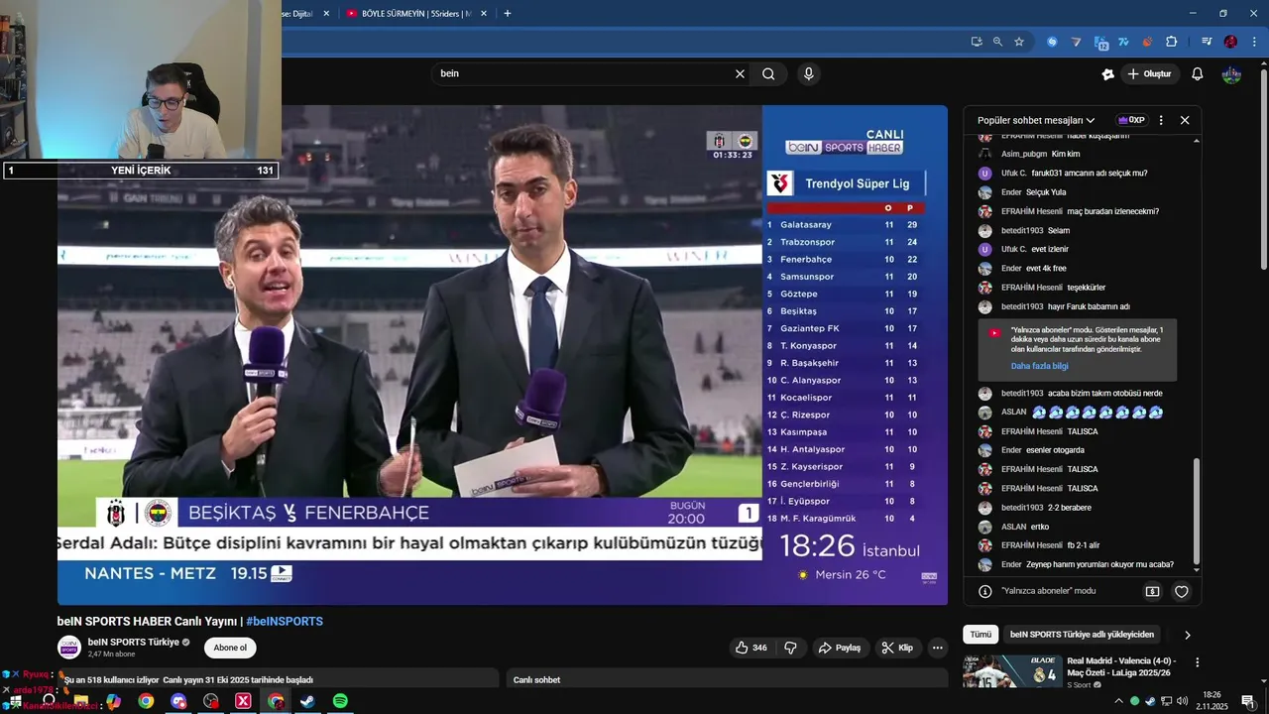Click the Oluştur create button
Viewport: 1269px width, 714px height.
coord(1149,73)
